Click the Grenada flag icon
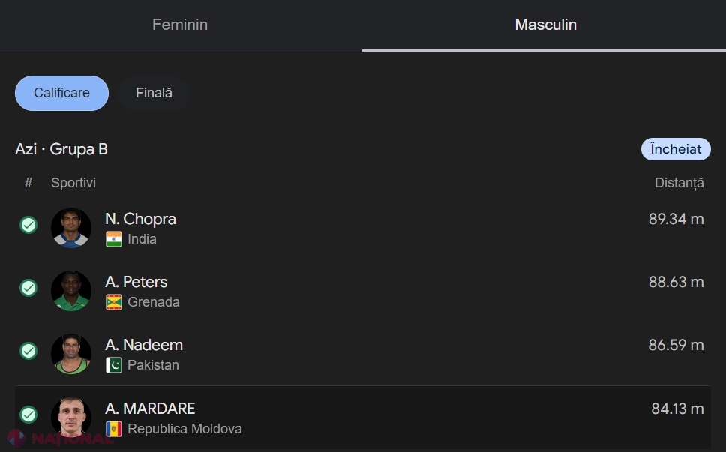This screenshot has width=726, height=452. tap(114, 302)
